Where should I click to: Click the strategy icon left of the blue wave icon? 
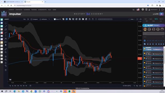coord(63,19)
